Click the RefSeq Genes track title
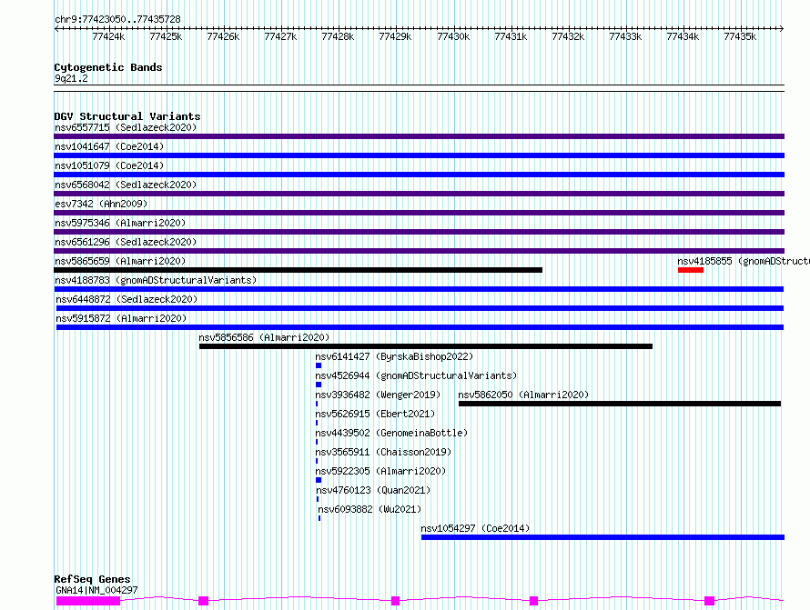This screenshot has width=810, height=610. (x=92, y=580)
